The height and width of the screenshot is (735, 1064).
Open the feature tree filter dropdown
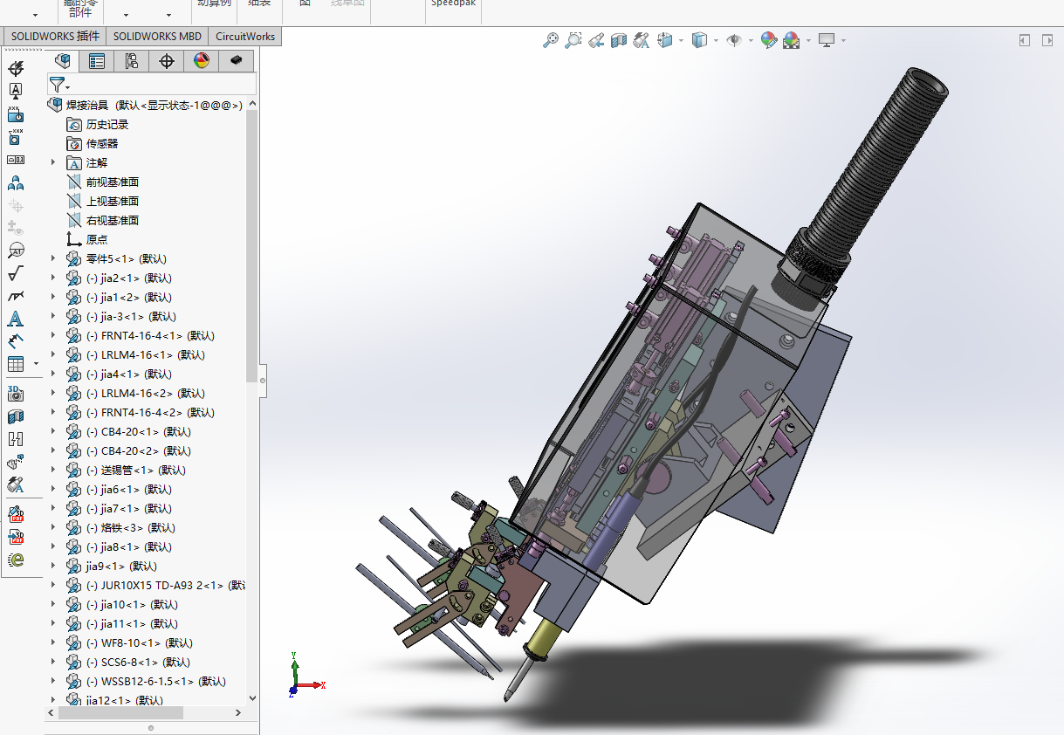click(59, 85)
